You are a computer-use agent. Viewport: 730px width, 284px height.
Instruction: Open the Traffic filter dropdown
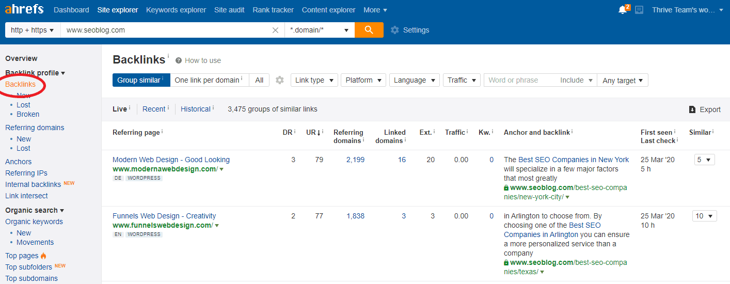click(x=462, y=80)
